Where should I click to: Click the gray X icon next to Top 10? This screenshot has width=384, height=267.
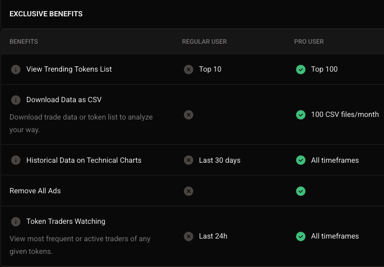pos(189,70)
